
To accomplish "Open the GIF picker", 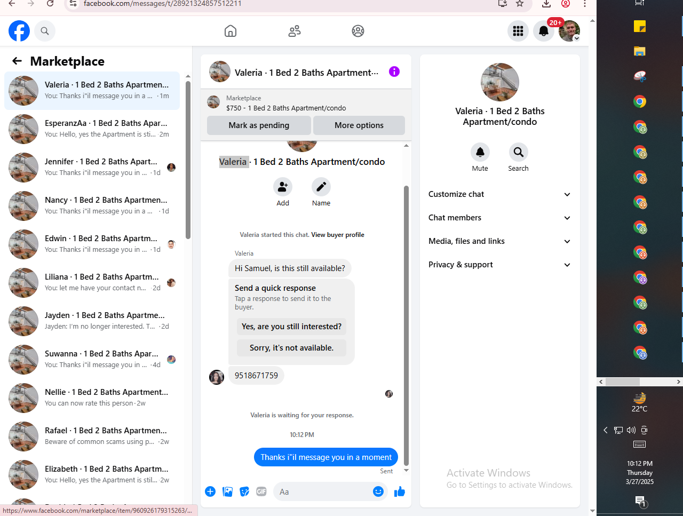I will [261, 491].
